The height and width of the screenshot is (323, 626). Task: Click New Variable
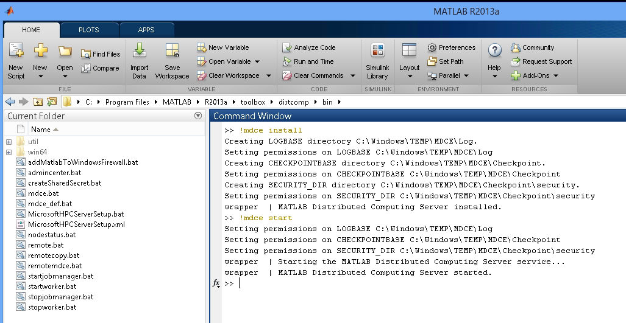pos(222,47)
